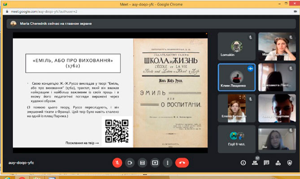The height and width of the screenshot is (179, 300).
Task: Open the three-dot more options menu
Action: 168,162
